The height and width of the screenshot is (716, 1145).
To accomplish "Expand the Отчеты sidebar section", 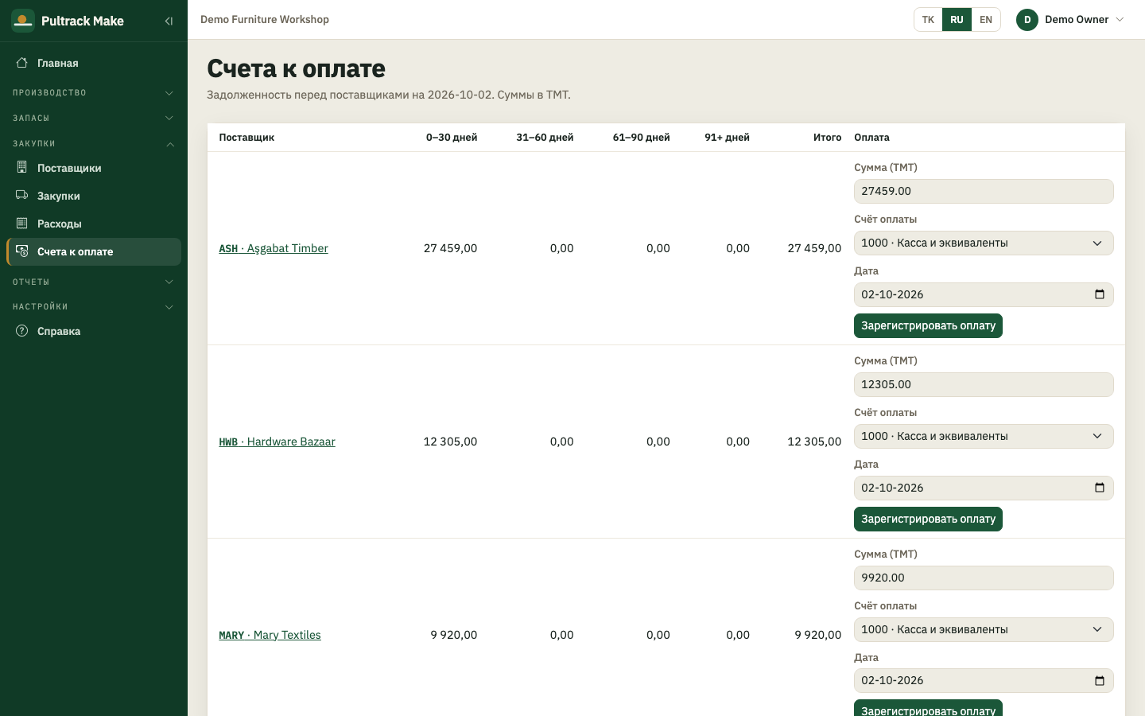I will click(x=94, y=282).
